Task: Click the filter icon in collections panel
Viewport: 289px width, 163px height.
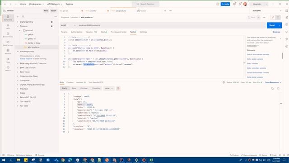Action: [23, 17]
